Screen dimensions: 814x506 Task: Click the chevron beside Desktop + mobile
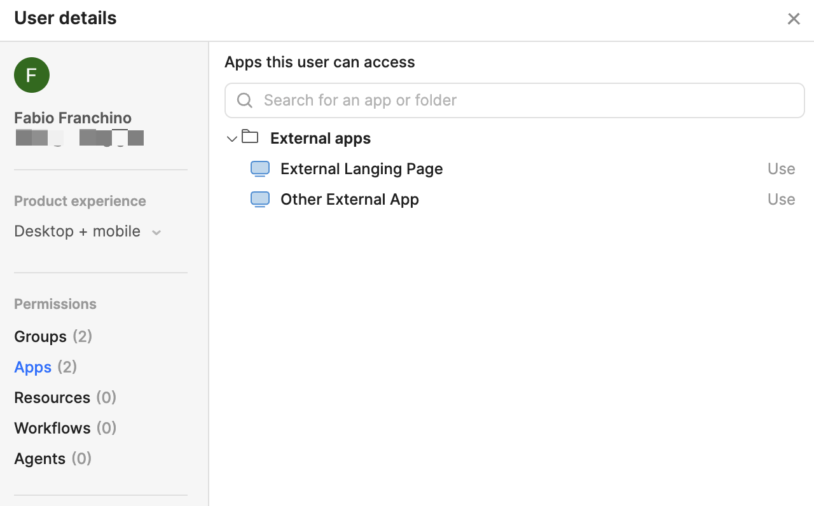[x=156, y=233]
